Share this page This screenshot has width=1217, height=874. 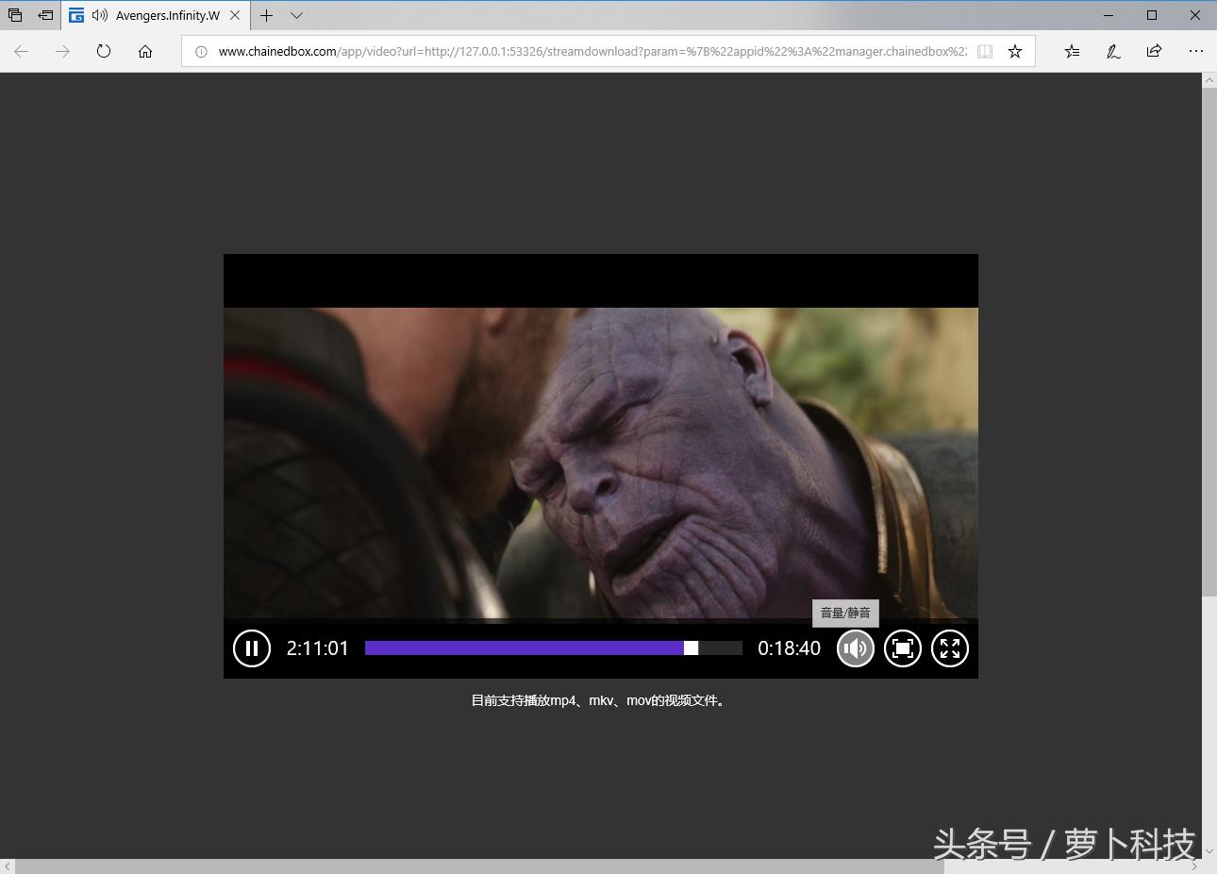(1154, 51)
